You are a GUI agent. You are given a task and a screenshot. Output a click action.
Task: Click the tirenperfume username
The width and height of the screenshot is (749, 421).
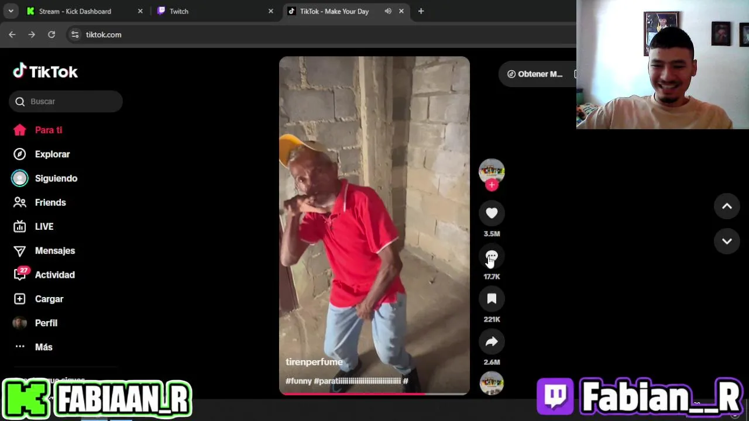tap(314, 362)
